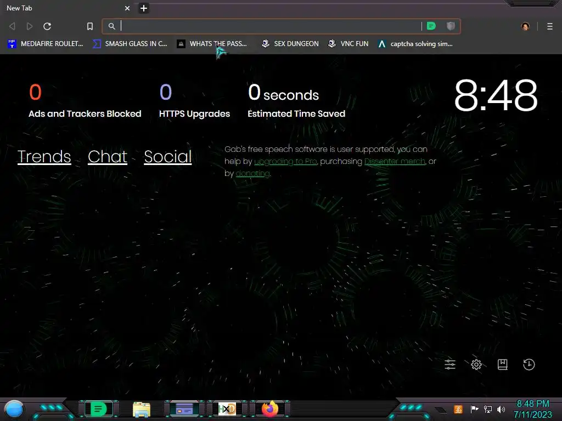Open the green Dissenter comment icon
Screen dimensions: 562x421
pos(431,26)
